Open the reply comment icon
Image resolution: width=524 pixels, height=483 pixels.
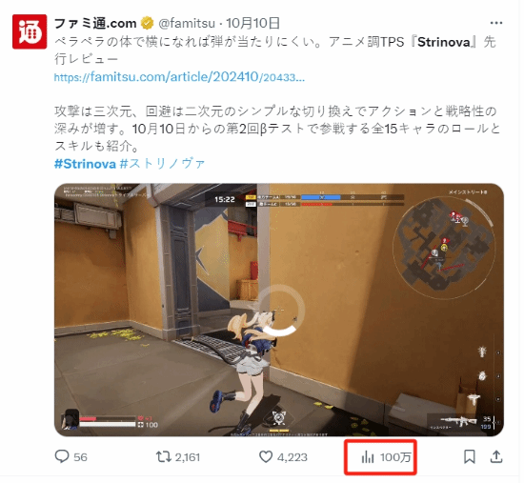tap(62, 456)
